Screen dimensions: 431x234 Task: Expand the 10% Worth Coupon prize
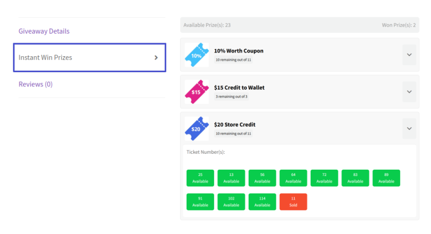409,55
